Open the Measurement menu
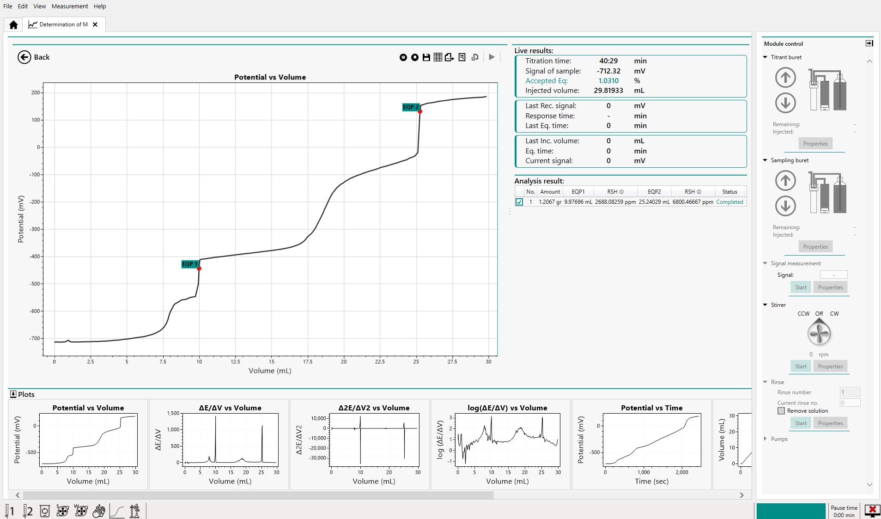Image resolution: width=881 pixels, height=519 pixels. [x=69, y=6]
